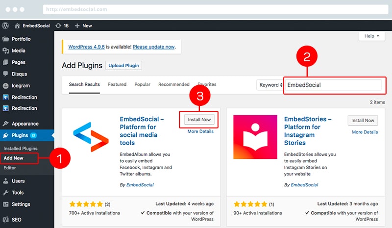Click the Disqus speech bubble icon

pyautogui.click(x=5, y=74)
